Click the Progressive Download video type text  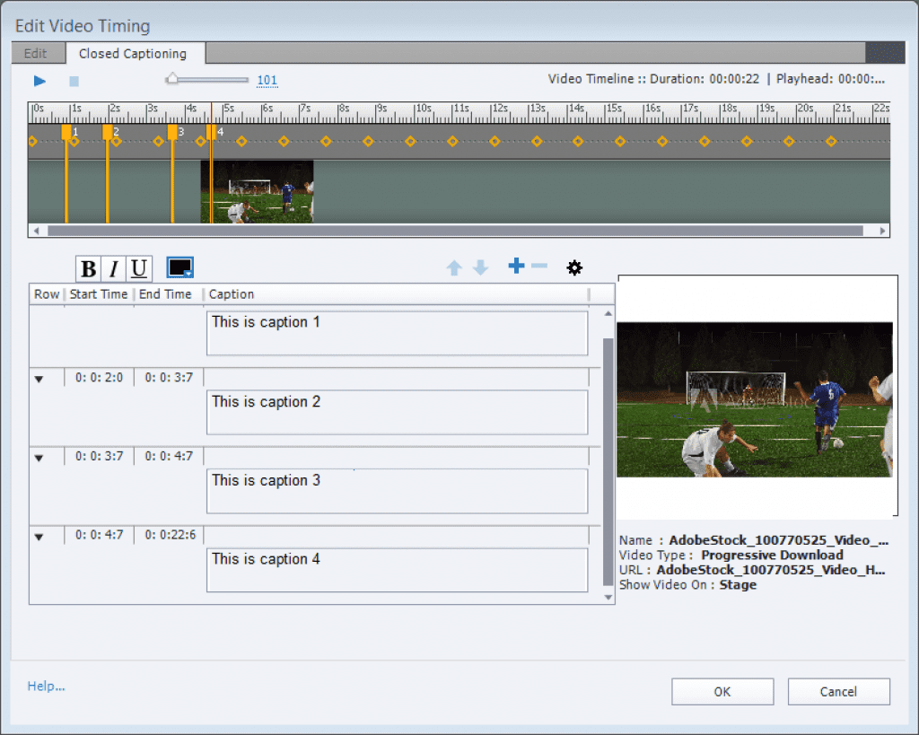coord(772,555)
